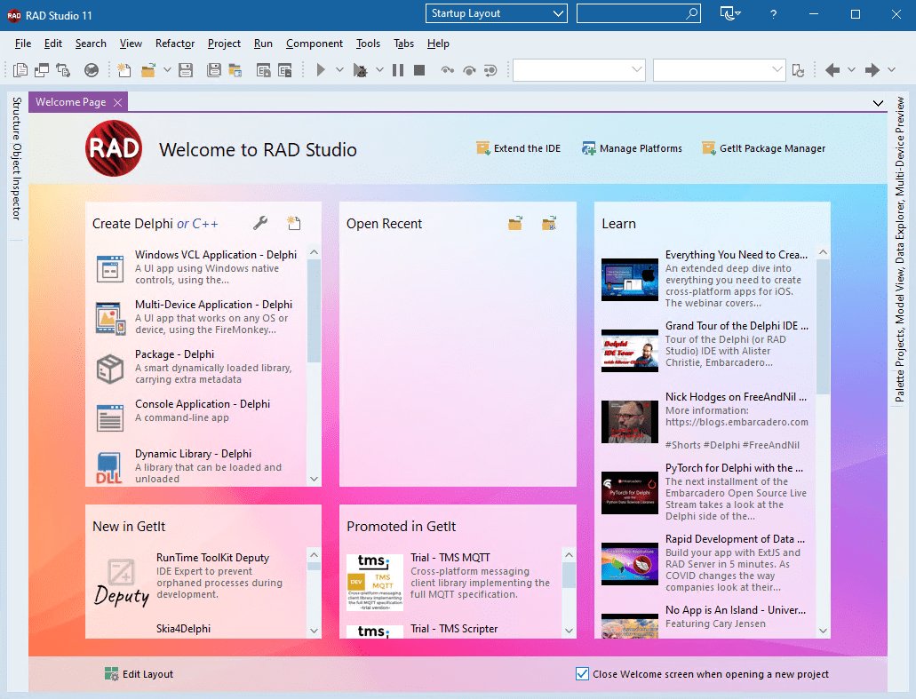Click the Run Until Return toolbar icon
916x699 pixels.
[490, 70]
